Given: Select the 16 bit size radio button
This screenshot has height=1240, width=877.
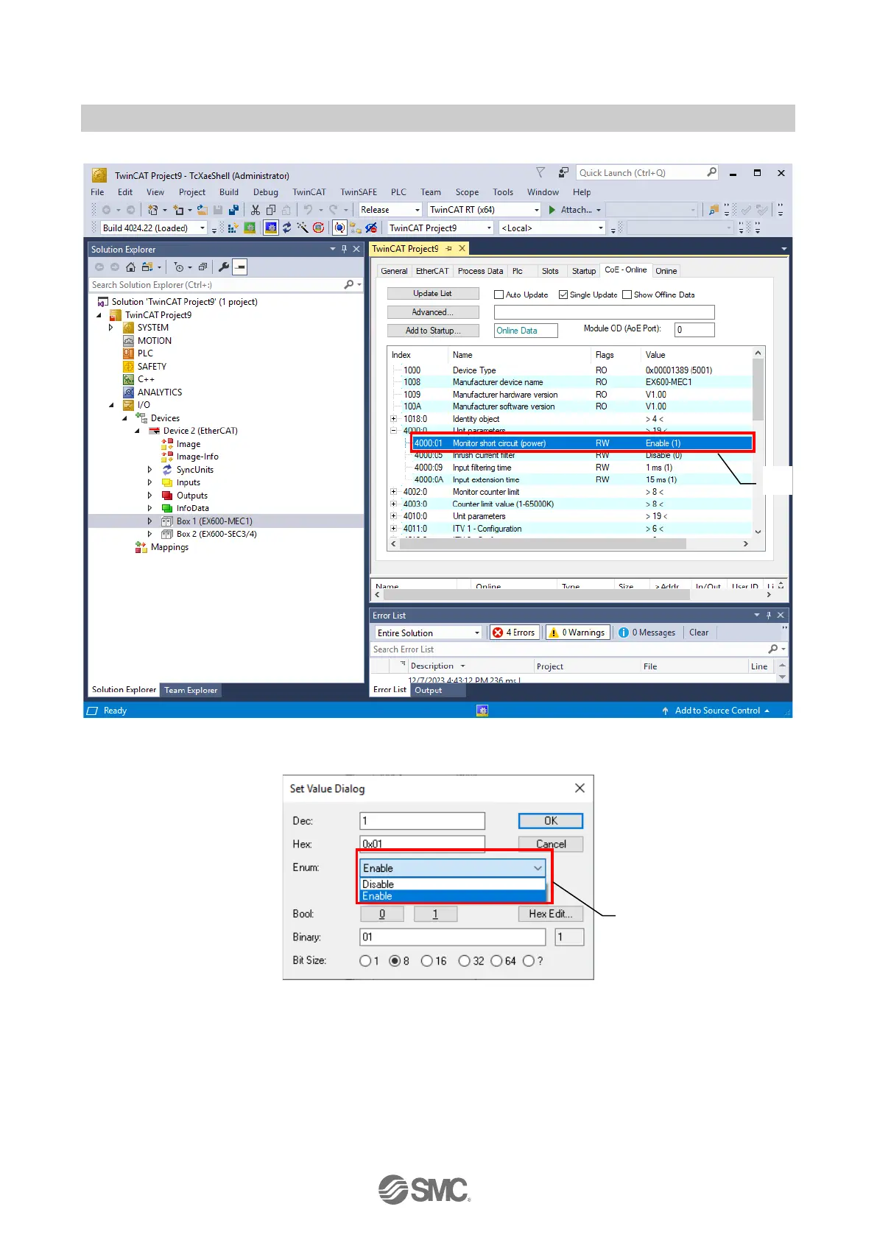Looking at the screenshot, I should tap(426, 961).
